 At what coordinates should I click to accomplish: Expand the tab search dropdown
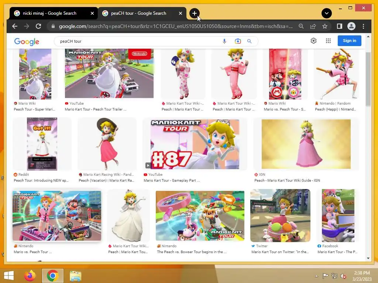[326, 13]
